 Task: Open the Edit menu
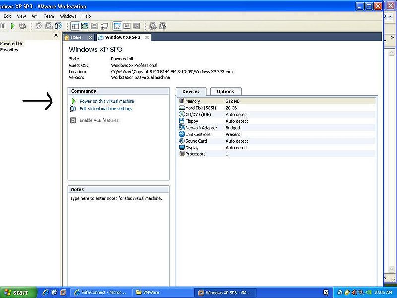[x=7, y=16]
